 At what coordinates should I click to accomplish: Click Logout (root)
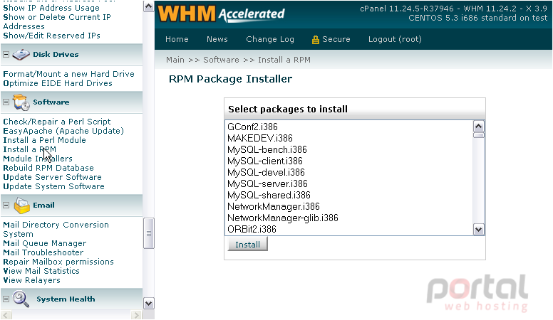(395, 39)
